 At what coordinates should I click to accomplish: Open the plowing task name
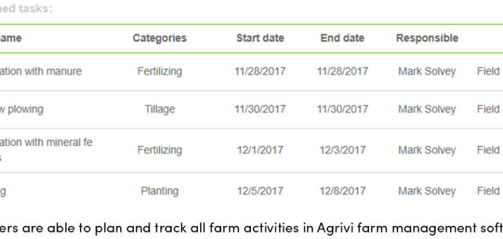point(21,109)
